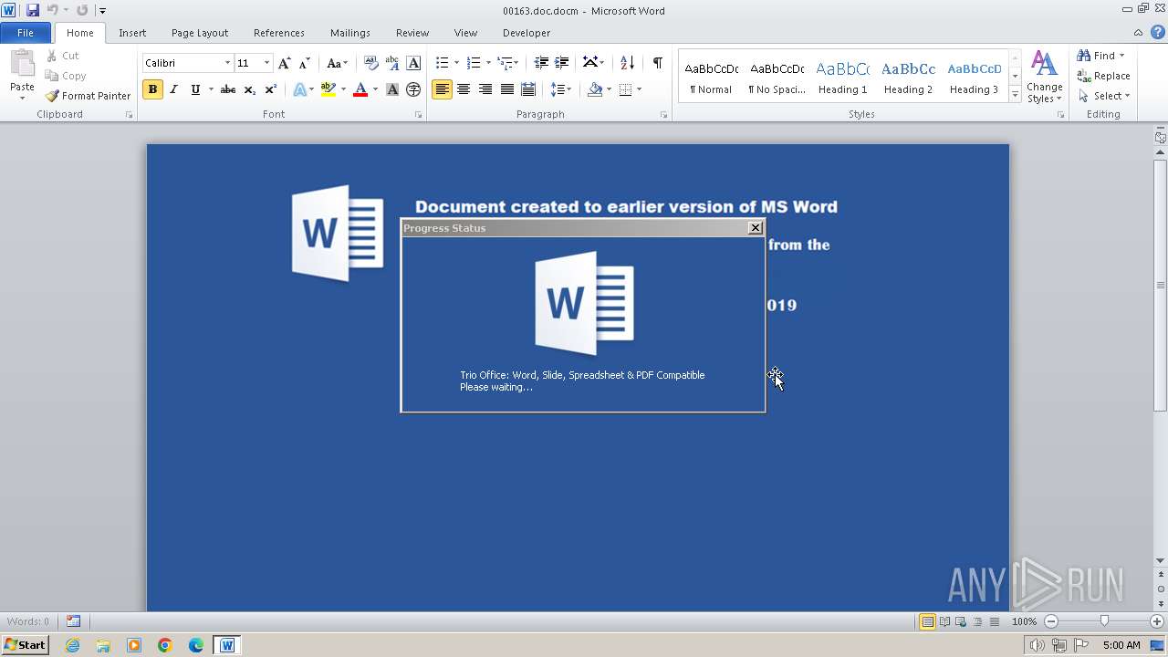Click Decrease Indent icon

541,63
